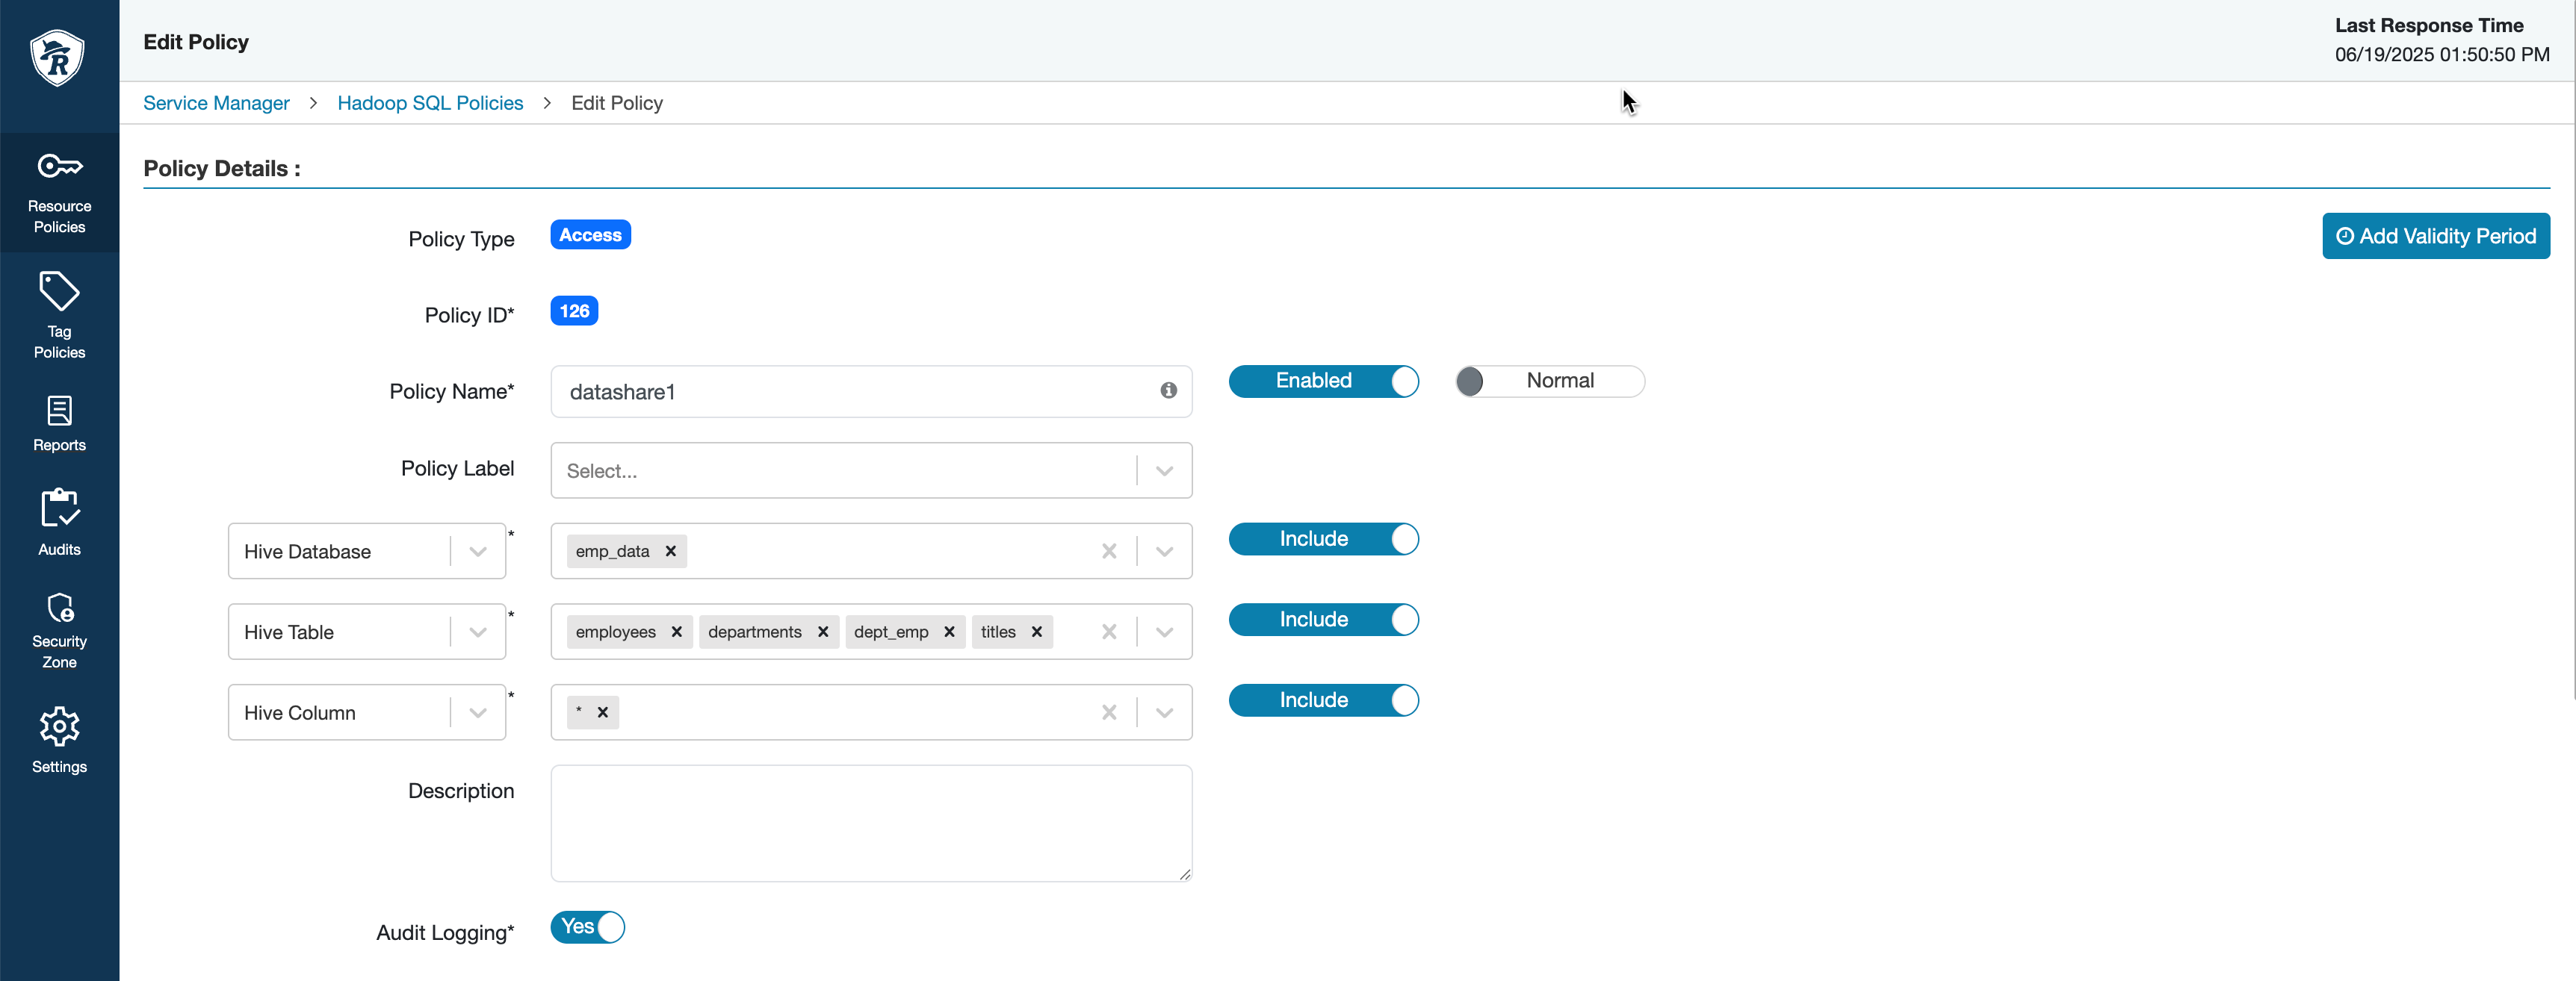Open Policy Label select dropdown

871,470
